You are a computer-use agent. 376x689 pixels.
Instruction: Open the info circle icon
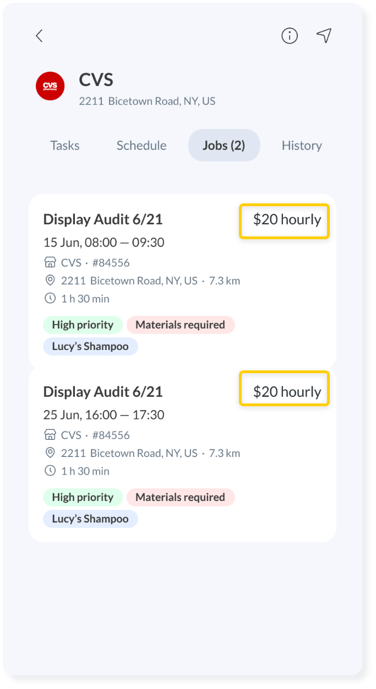[290, 36]
